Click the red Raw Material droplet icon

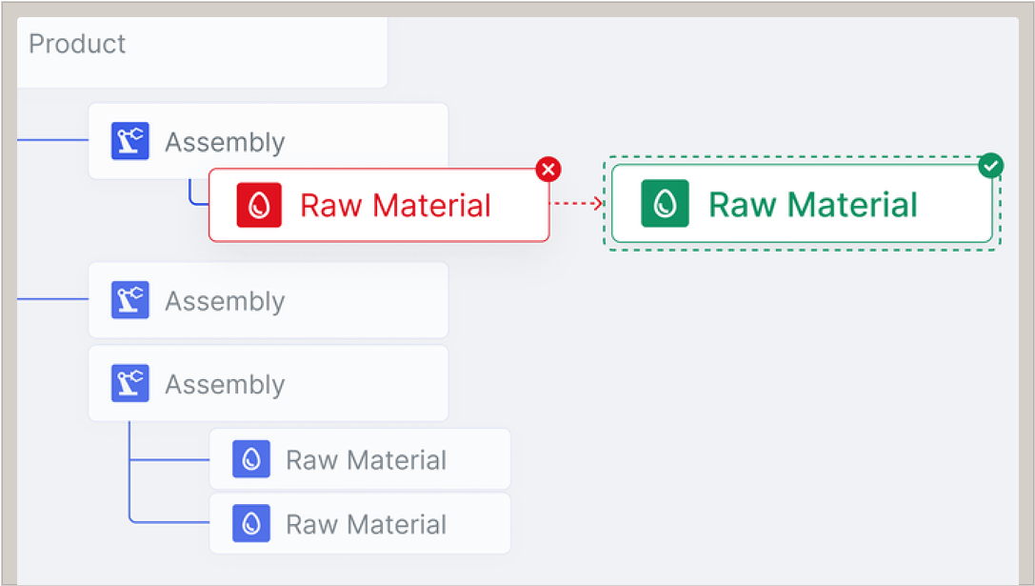[259, 205]
